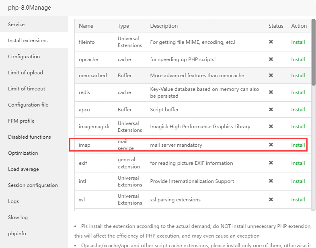Click the status X icon for imagemagick
The width and height of the screenshot is (316, 248).
click(x=271, y=126)
